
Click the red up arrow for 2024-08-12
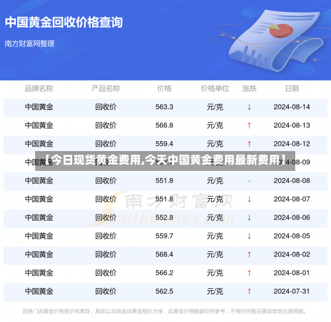tap(249, 144)
